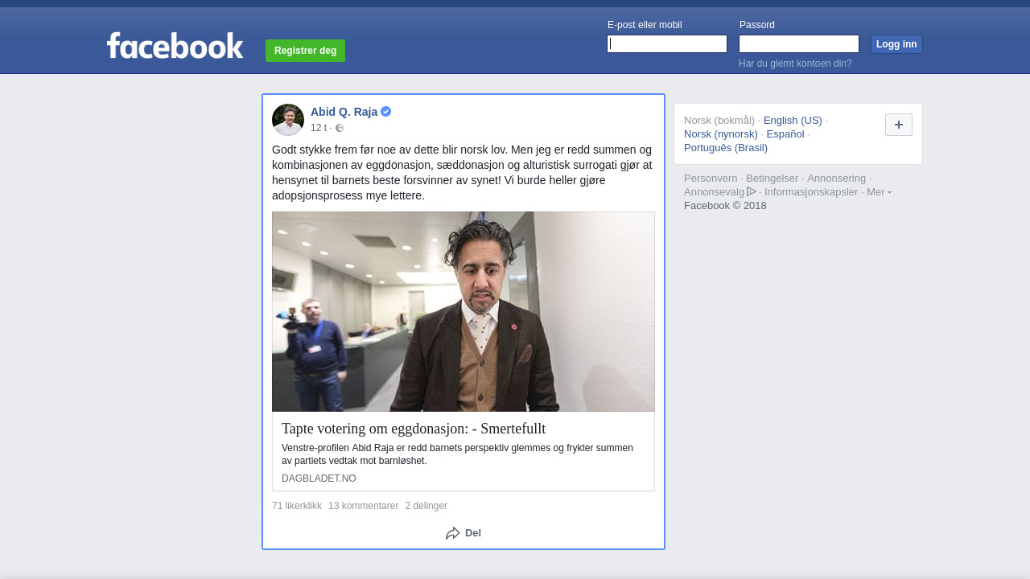Focus the Passord field
1030x579 pixels.
tap(799, 43)
